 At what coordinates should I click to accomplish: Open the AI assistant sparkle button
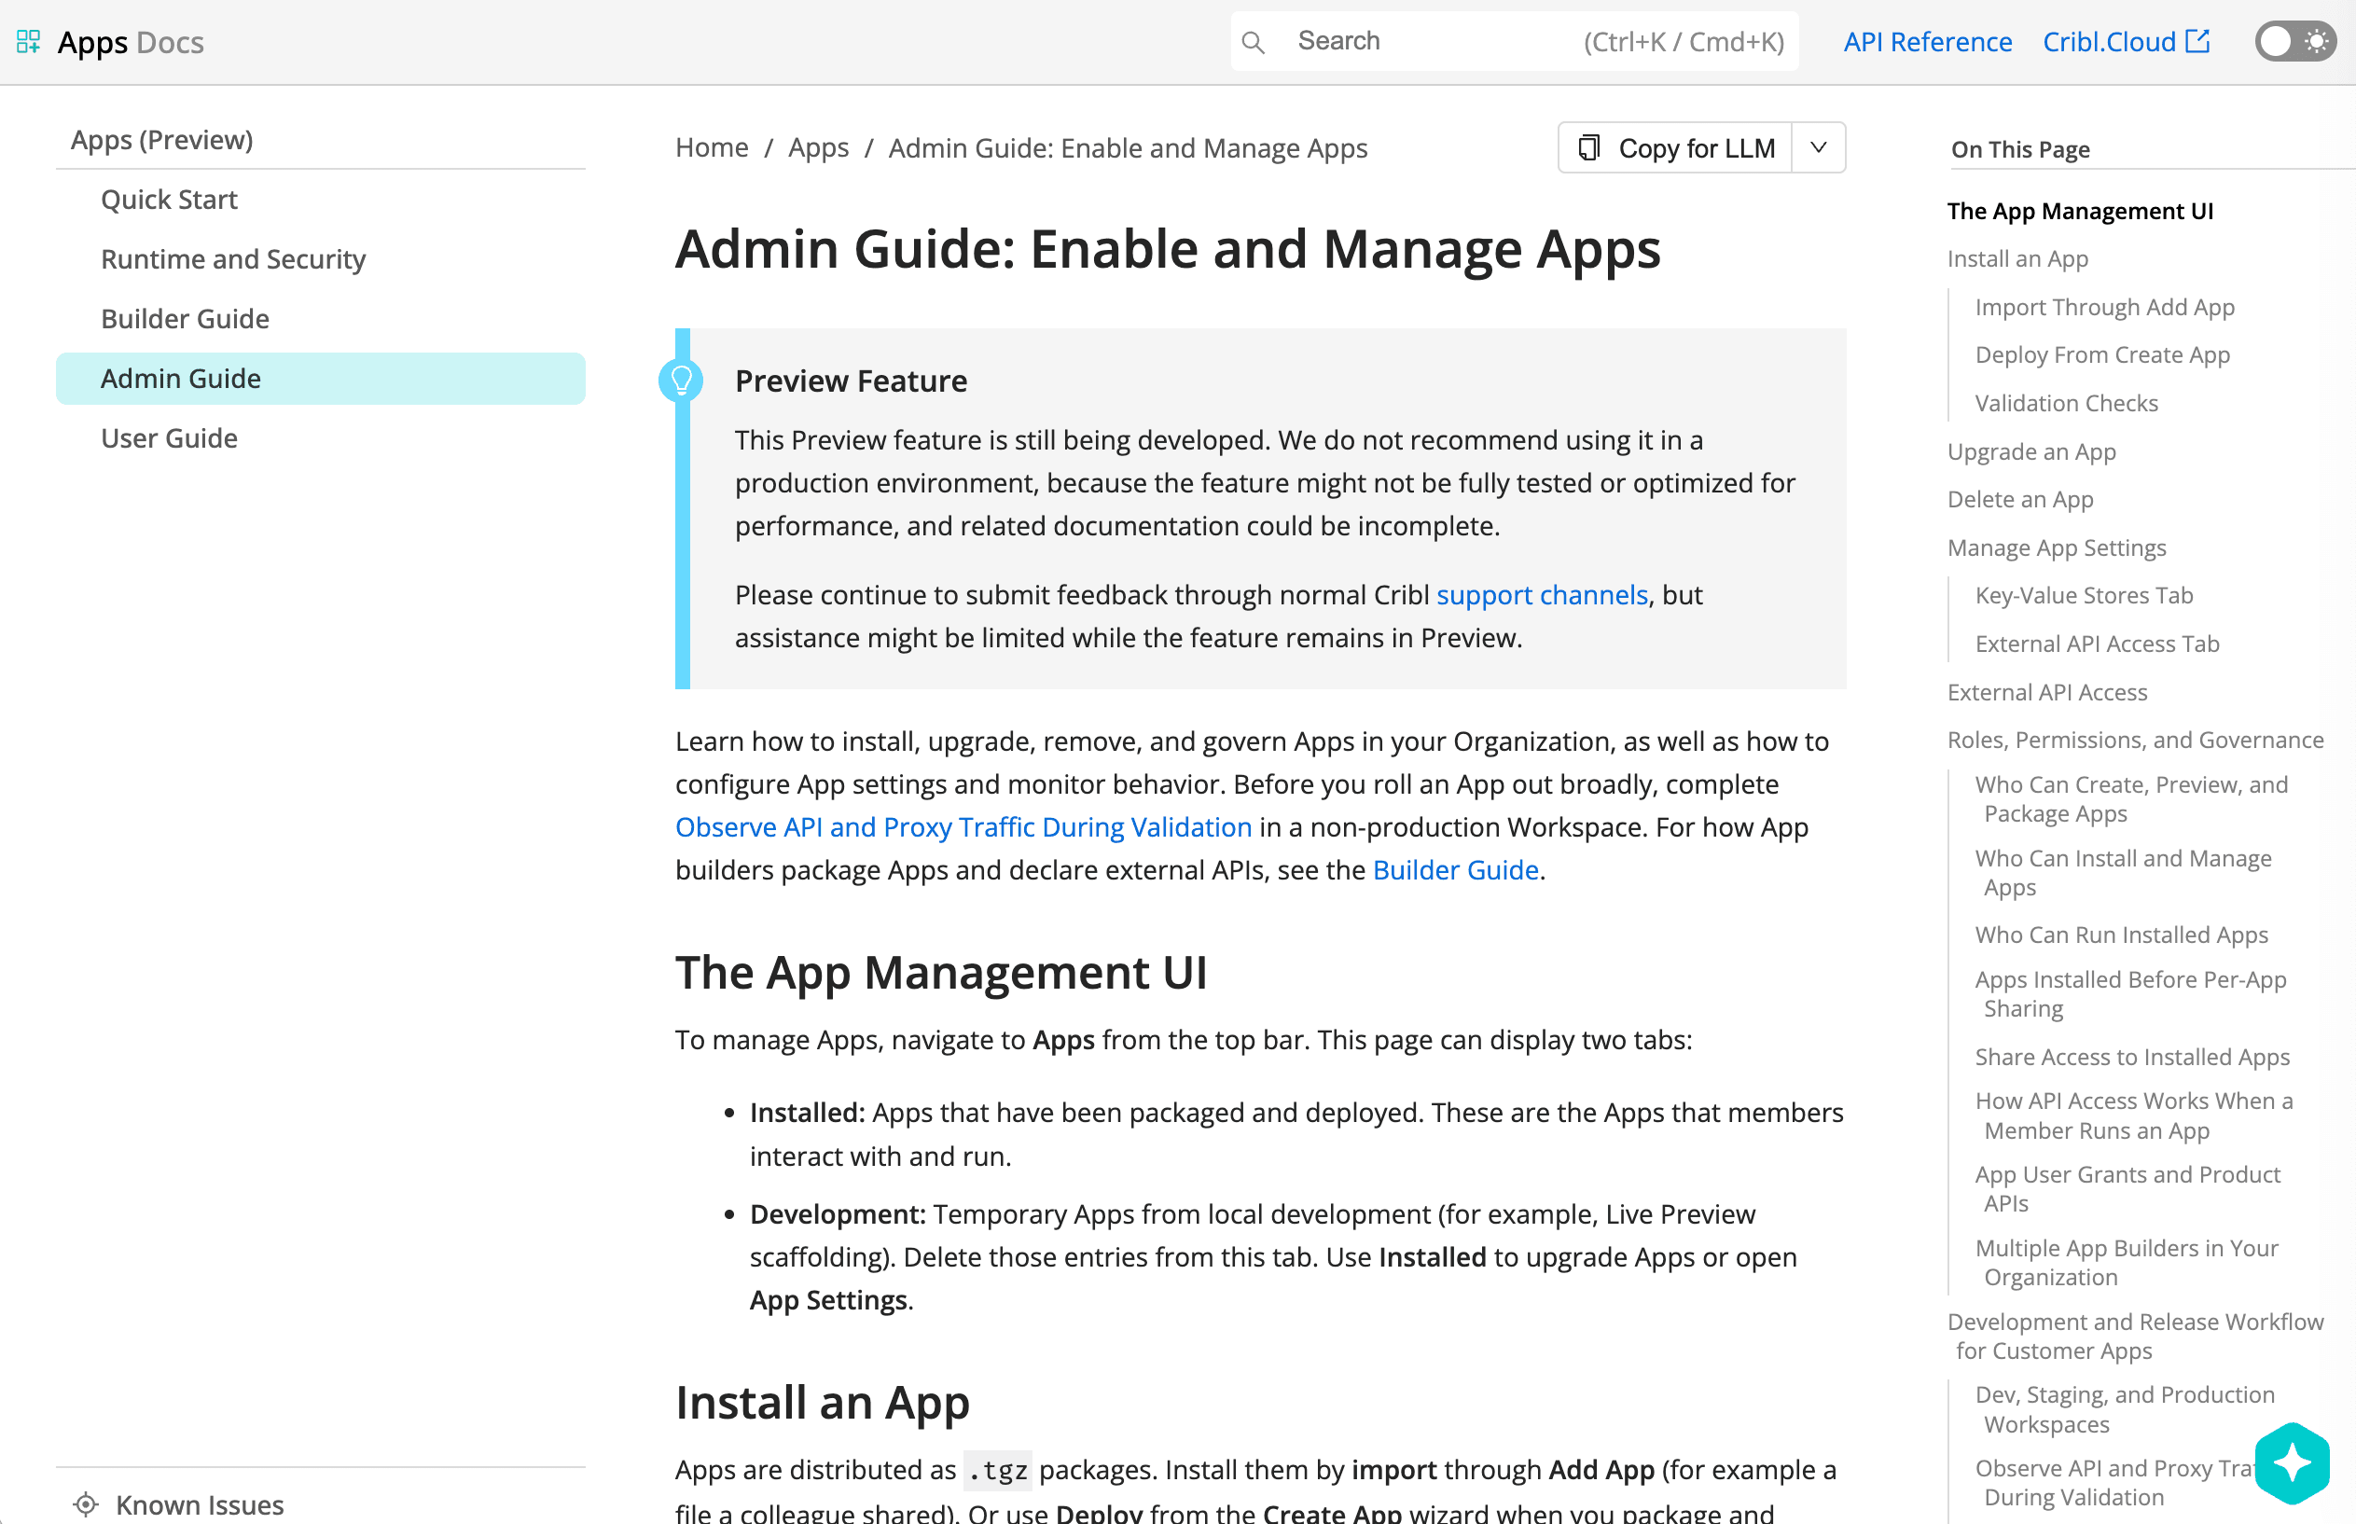click(2292, 1462)
